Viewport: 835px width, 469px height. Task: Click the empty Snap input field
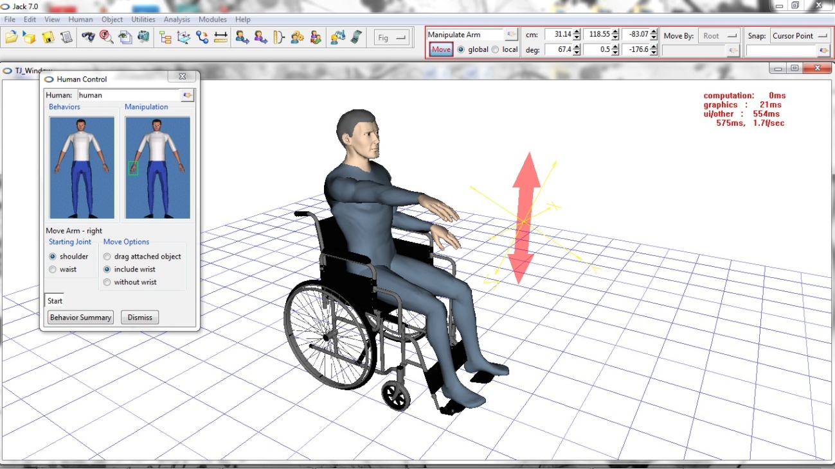pos(781,50)
